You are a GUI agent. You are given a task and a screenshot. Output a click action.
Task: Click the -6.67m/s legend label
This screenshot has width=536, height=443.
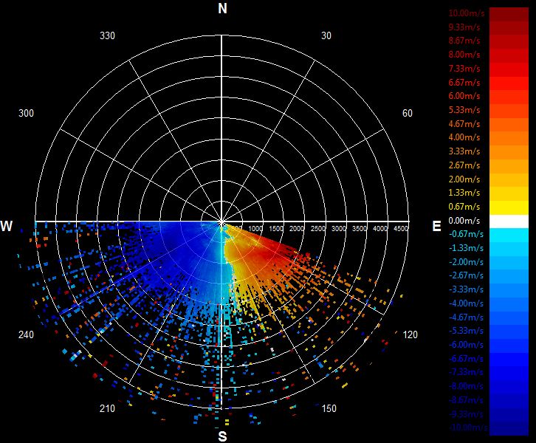pyautogui.click(x=466, y=359)
